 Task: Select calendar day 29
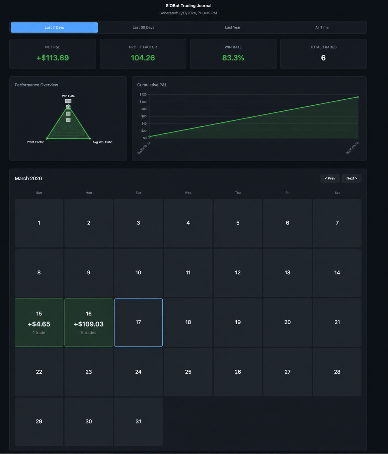[x=39, y=422]
